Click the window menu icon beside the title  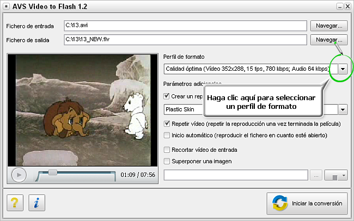pyautogui.click(x=7, y=7)
